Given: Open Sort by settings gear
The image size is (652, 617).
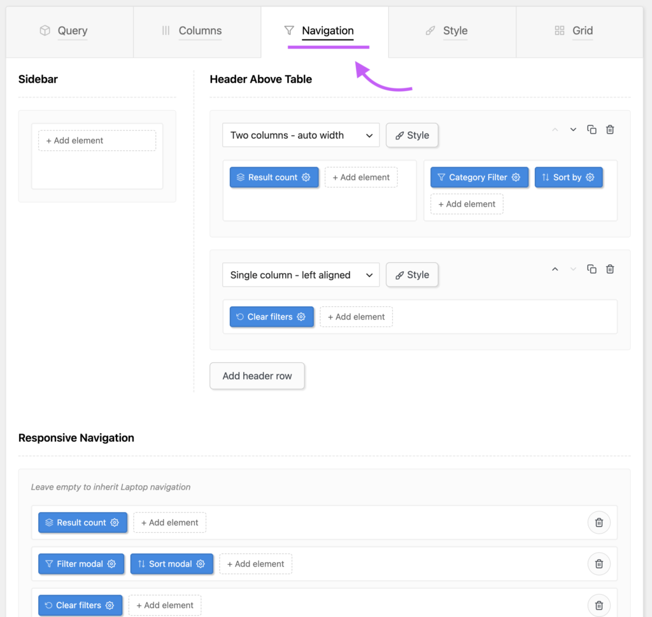Looking at the screenshot, I should (x=590, y=178).
